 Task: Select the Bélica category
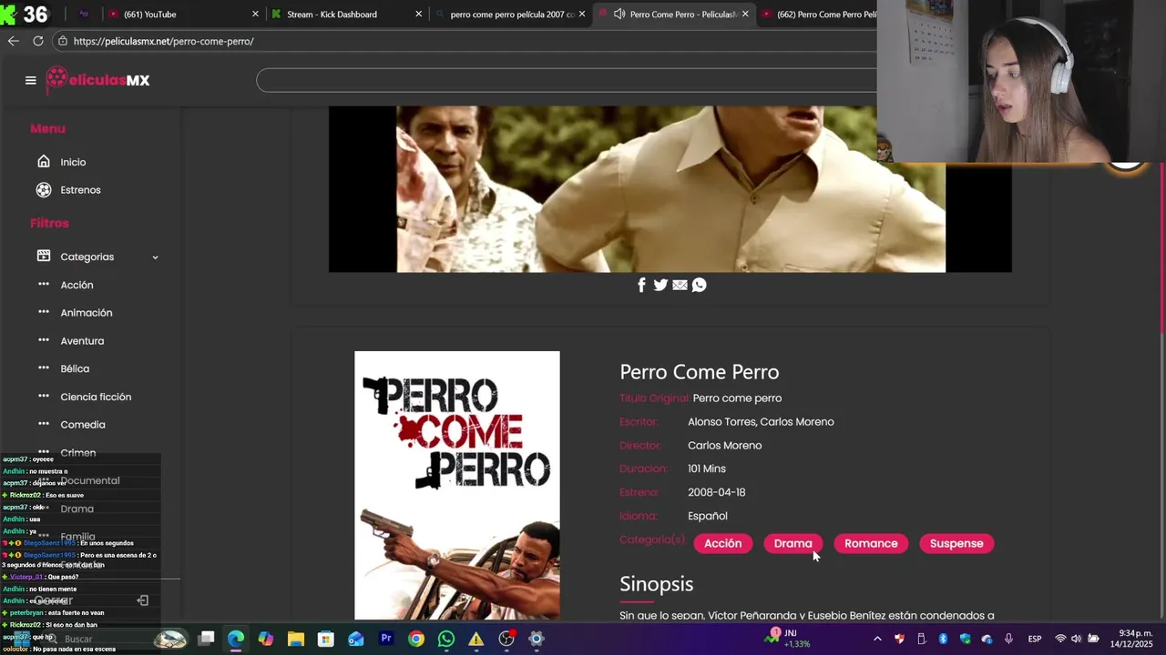[x=75, y=368]
